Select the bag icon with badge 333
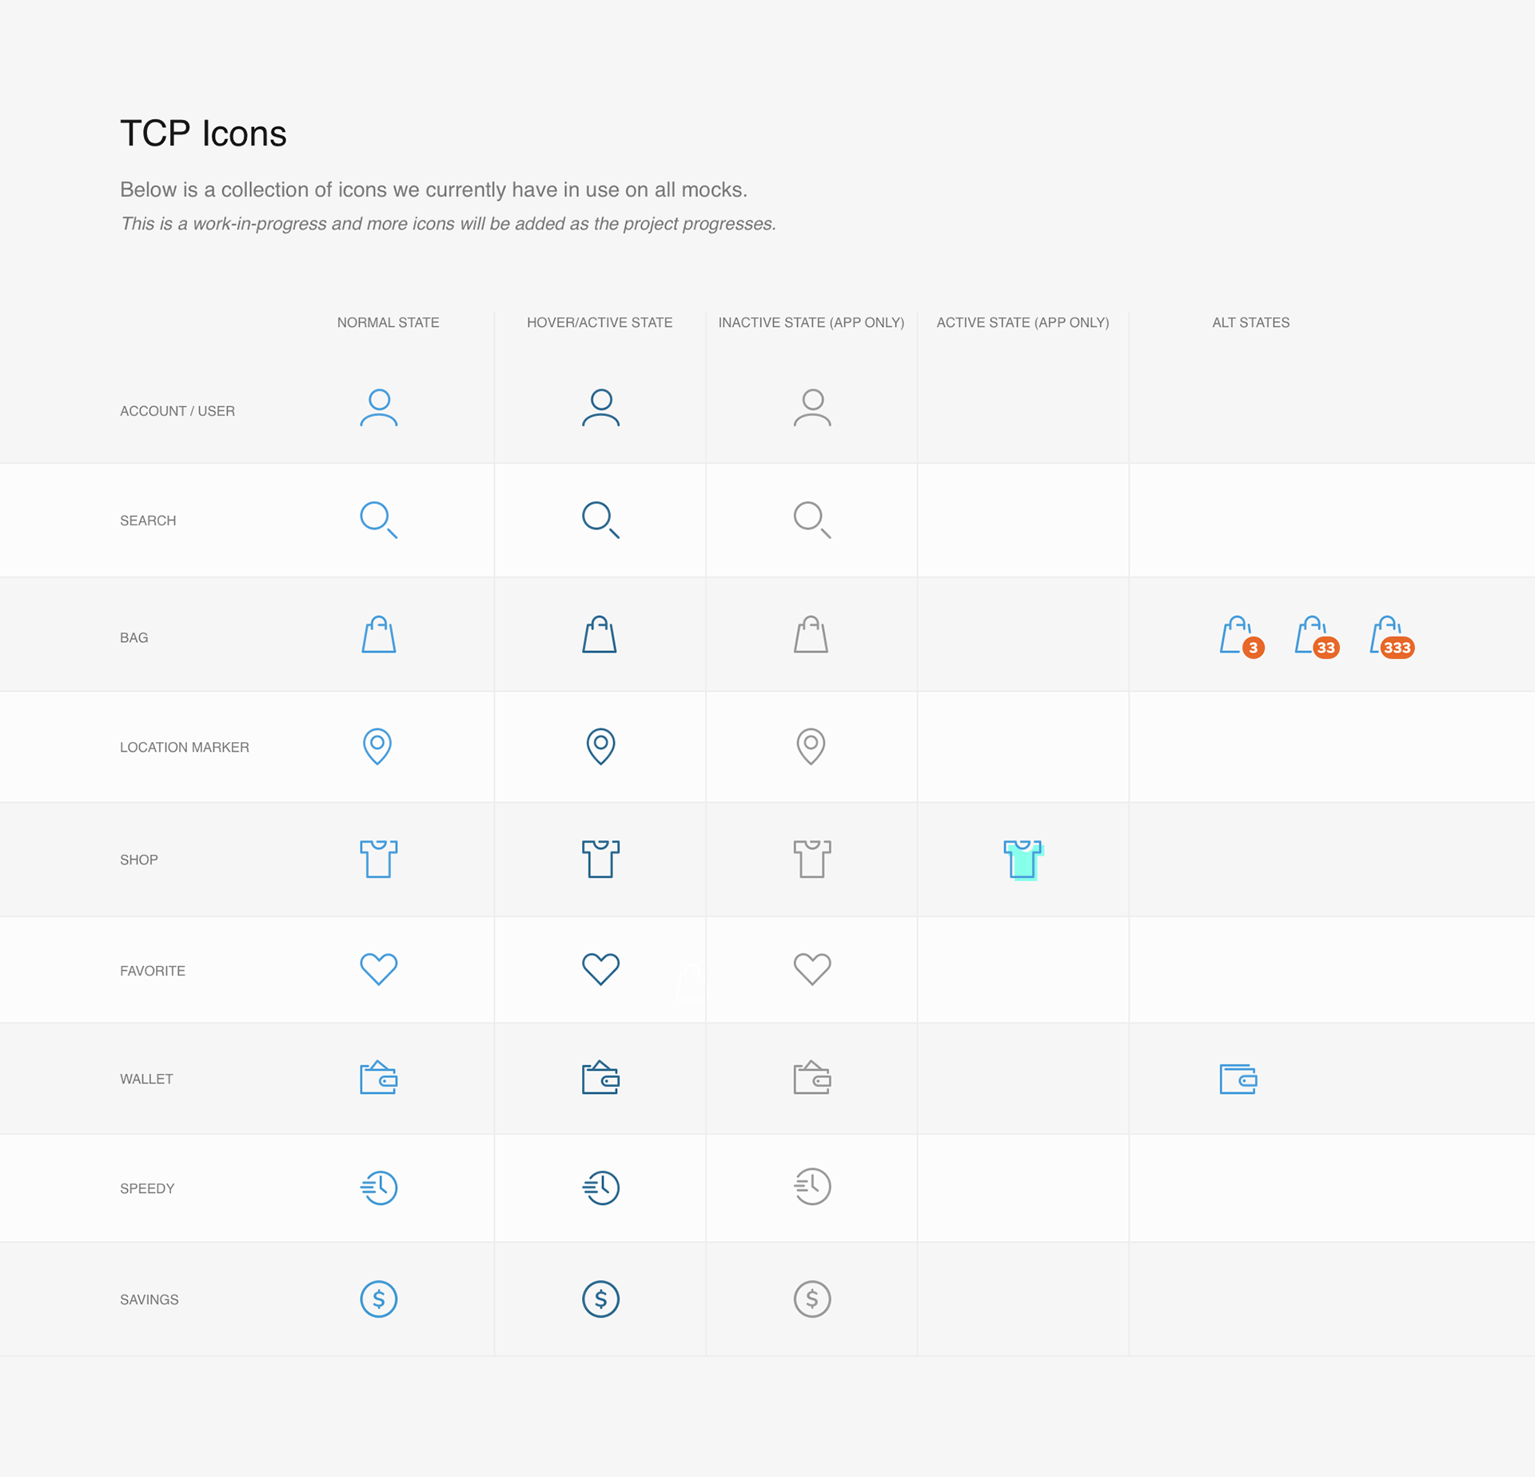The width and height of the screenshot is (1535, 1477). click(1392, 637)
